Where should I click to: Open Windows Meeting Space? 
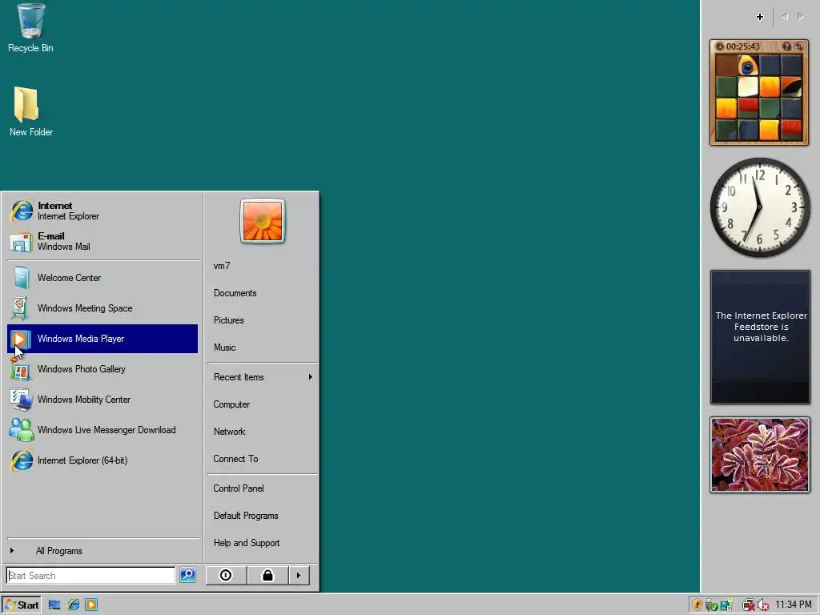coord(102,308)
